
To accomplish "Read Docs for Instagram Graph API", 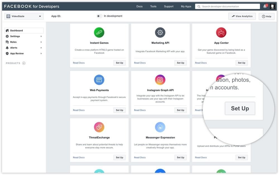I will tap(140, 110).
